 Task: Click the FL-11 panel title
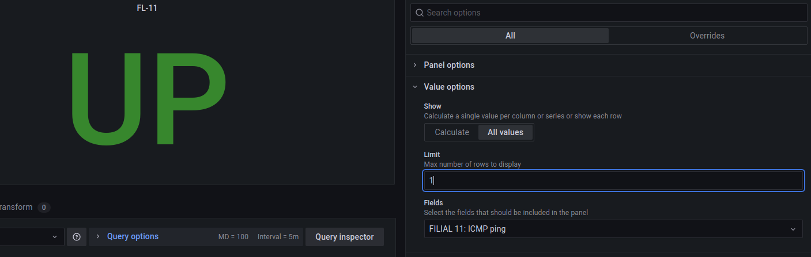147,8
